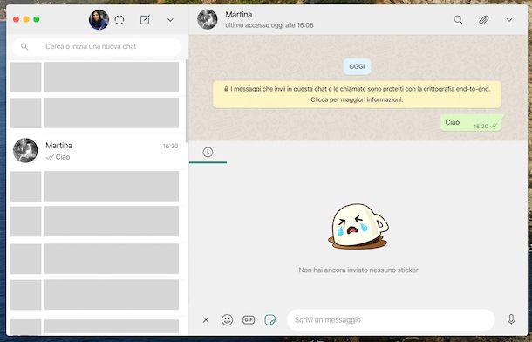Click the lock icon in encryption notice
This screenshot has height=342, width=532.
pos(226,89)
